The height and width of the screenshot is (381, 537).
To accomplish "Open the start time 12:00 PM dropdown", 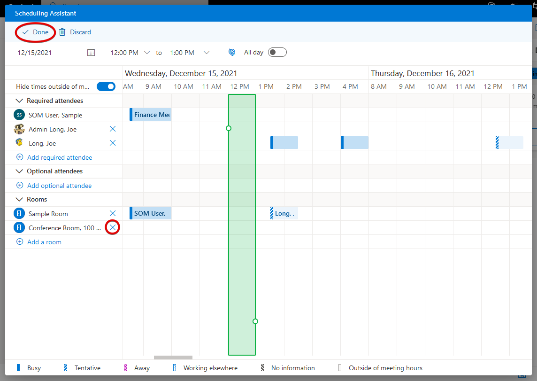I will click(147, 53).
